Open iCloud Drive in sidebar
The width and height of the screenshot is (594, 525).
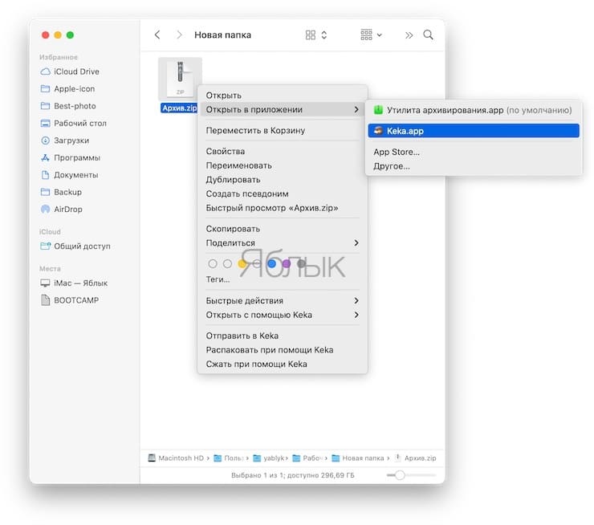click(x=70, y=71)
